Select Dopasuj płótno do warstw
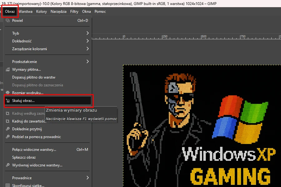The width and height of the screenshot is (281, 187). point(47,77)
